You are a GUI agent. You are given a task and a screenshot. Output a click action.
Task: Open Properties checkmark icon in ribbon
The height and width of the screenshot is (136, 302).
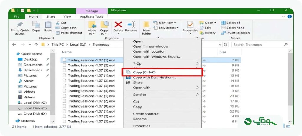[x=190, y=25]
